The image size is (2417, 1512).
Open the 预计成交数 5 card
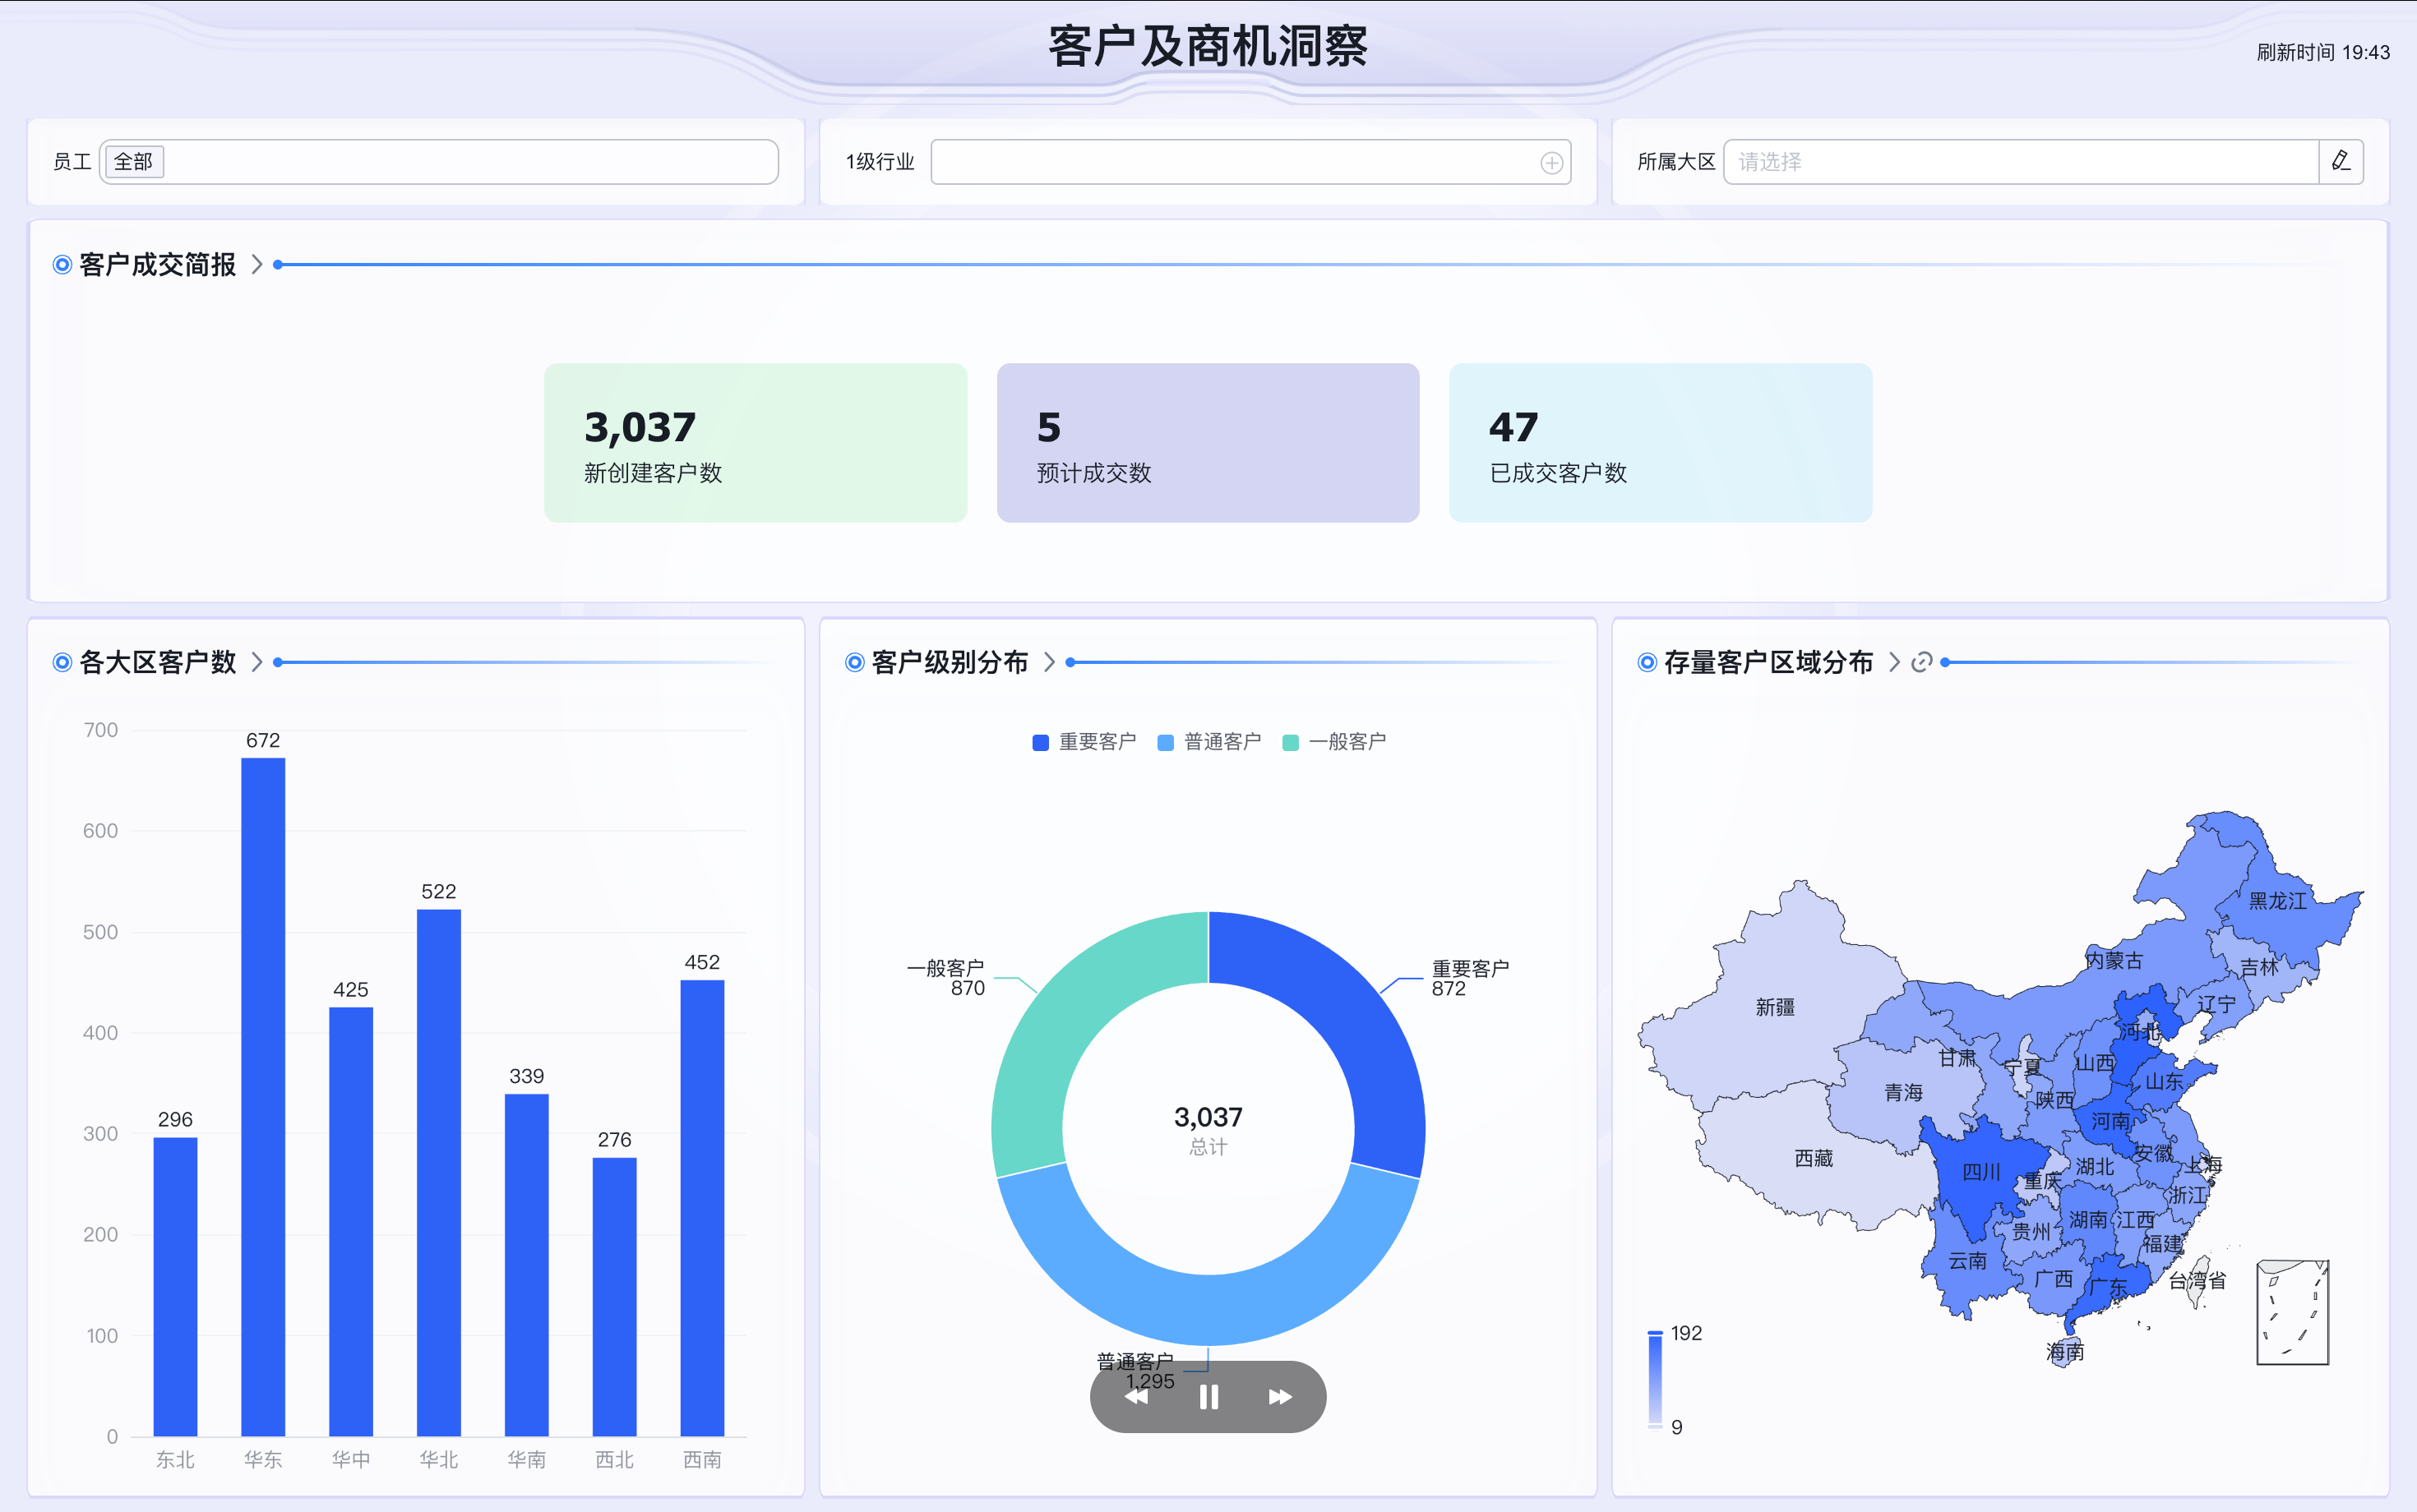(x=1208, y=443)
